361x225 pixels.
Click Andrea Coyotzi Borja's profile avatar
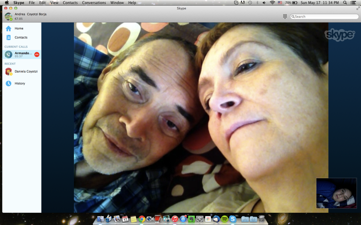click(8, 17)
